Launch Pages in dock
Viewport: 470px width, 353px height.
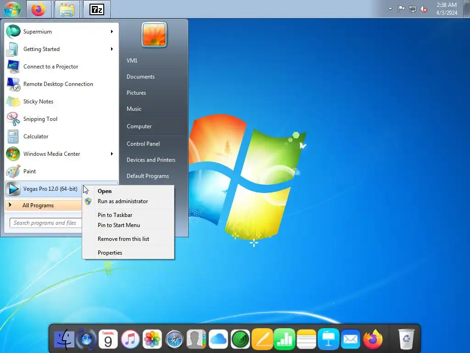tap(262, 340)
